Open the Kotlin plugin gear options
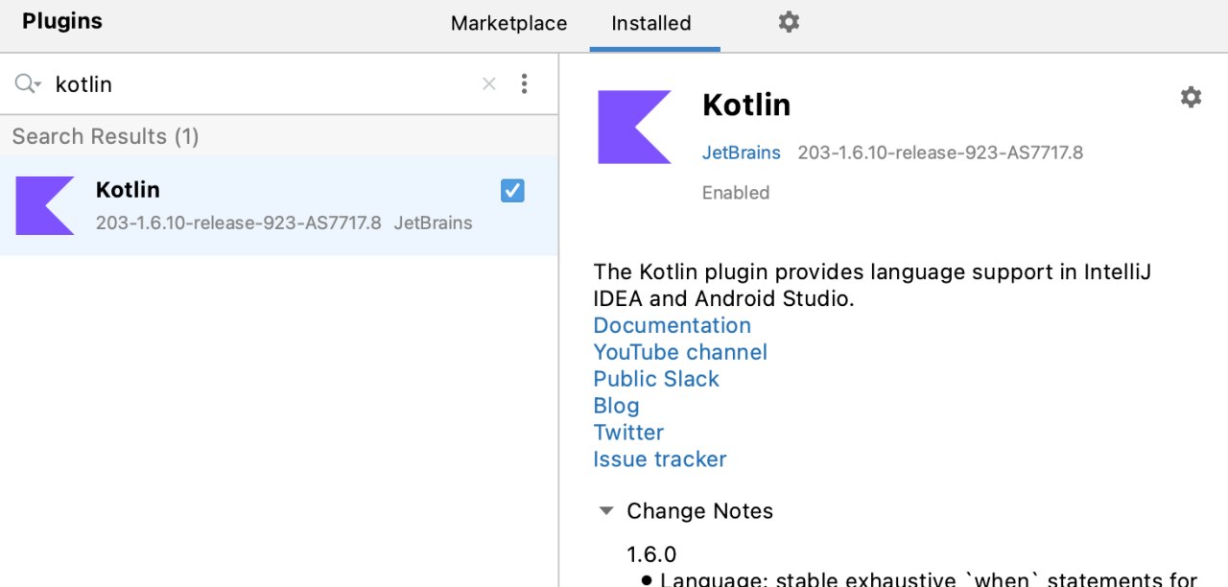 (1191, 97)
